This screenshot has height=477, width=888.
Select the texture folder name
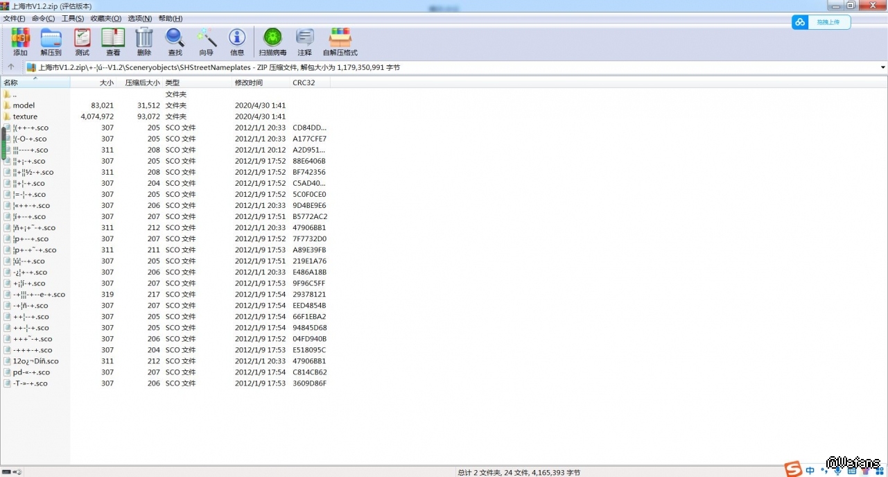25,116
